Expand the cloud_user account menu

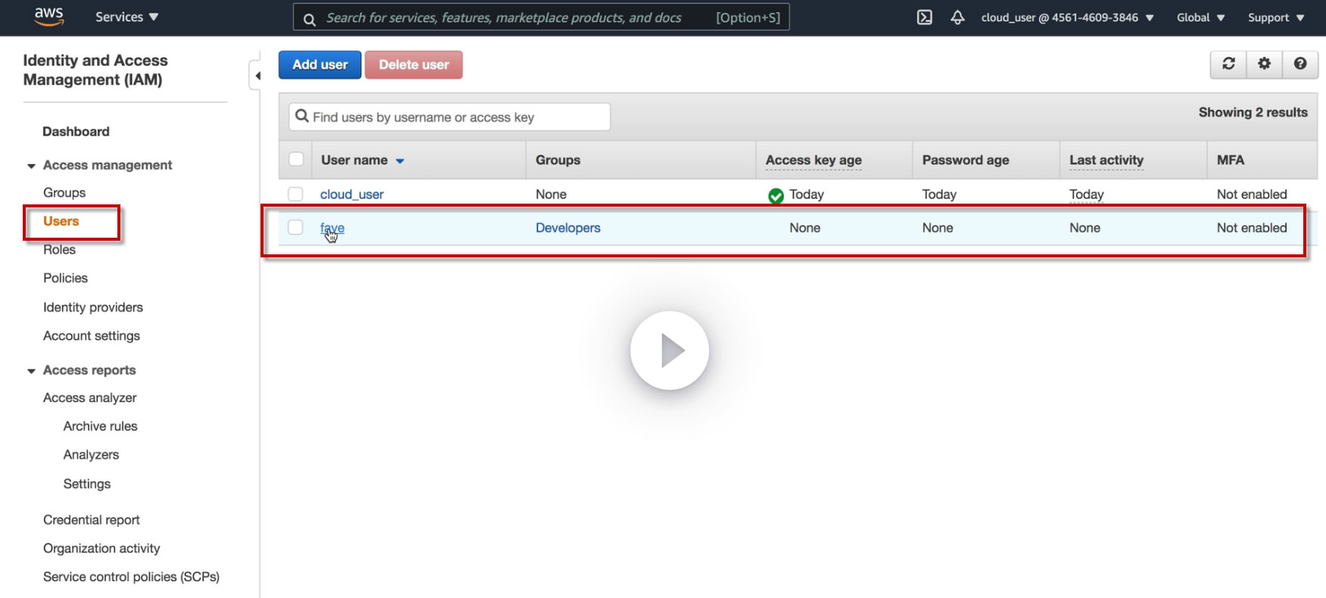click(x=1067, y=17)
